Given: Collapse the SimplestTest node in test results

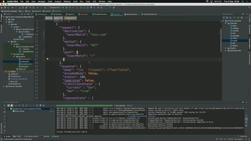Looking at the screenshot, I should click(8, 109).
